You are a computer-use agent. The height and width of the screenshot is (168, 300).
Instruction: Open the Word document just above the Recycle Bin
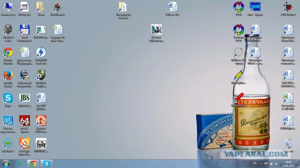pos(288,120)
